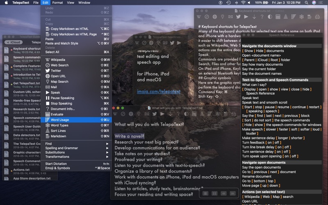
Task: Choose Evaluate in Edit menu
Action: pos(76,114)
